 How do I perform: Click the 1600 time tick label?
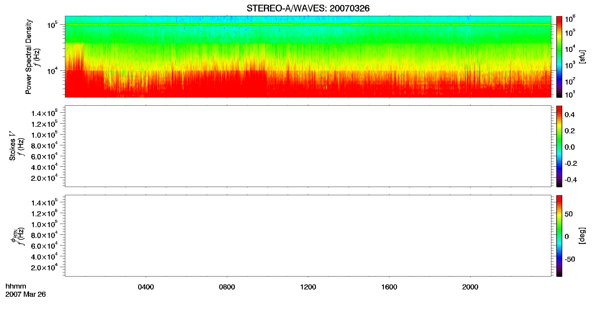[x=389, y=287]
